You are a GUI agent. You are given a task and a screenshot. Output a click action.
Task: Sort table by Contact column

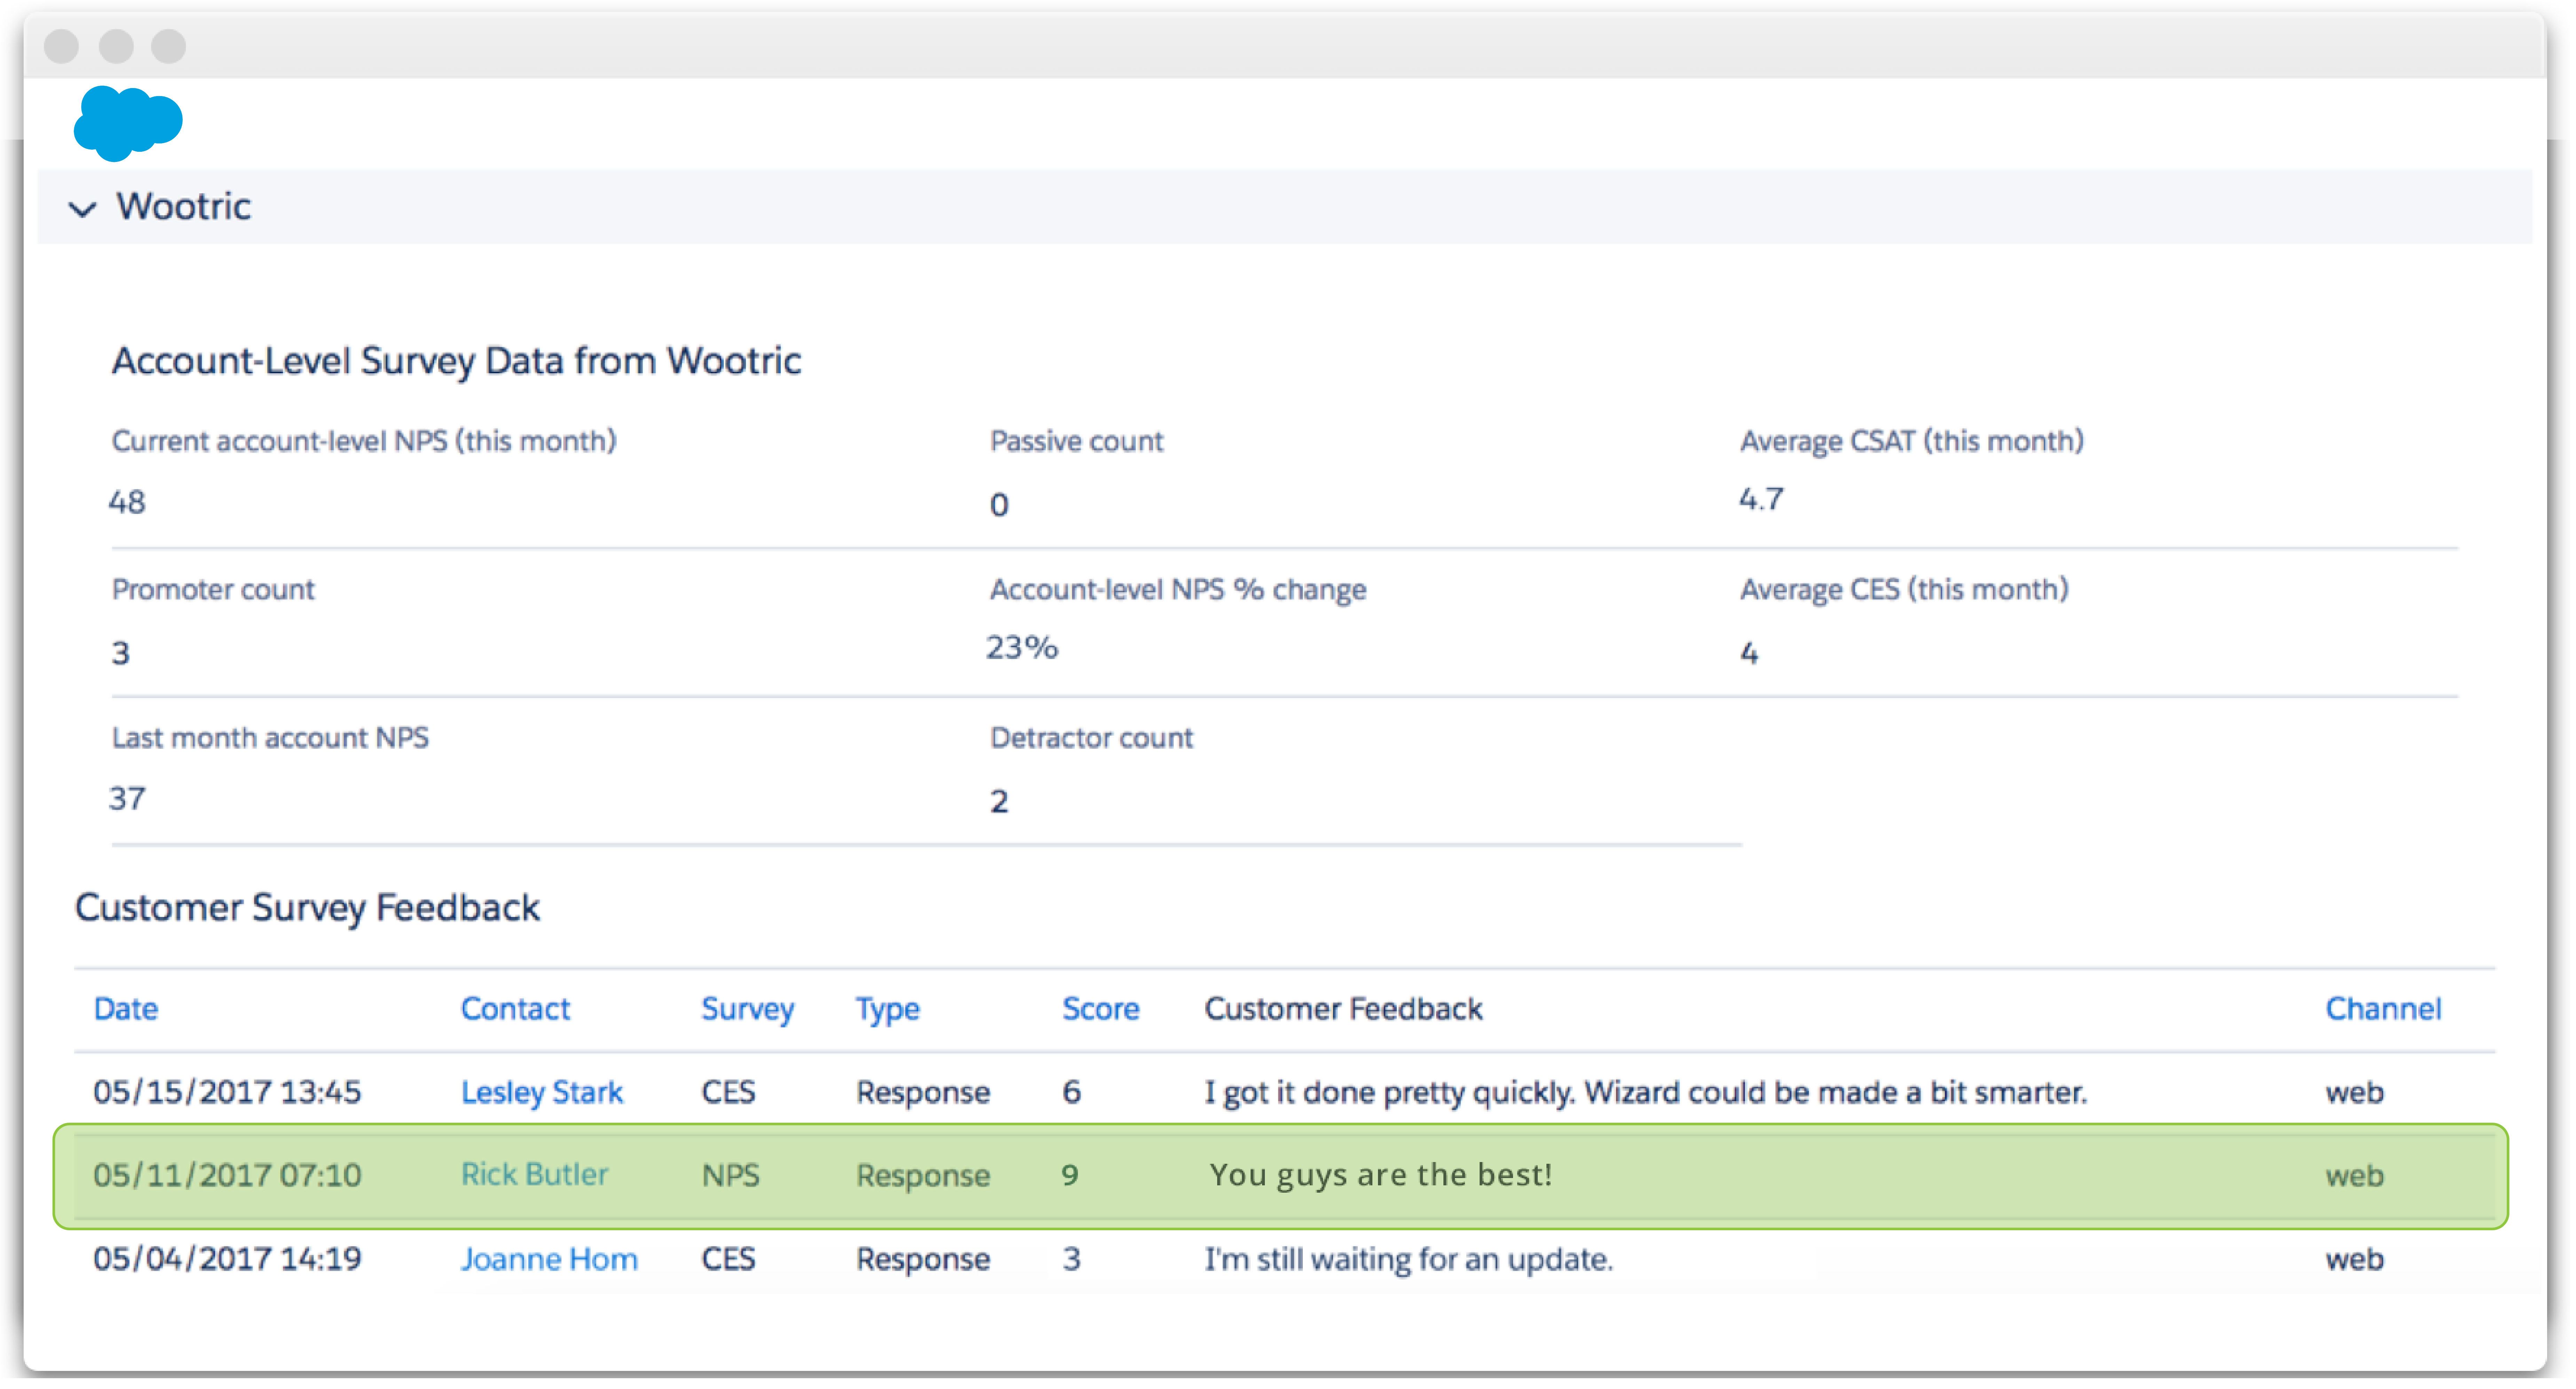coord(515,1009)
